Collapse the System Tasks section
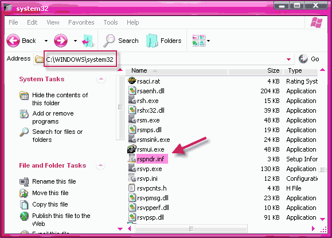The image size is (332, 238). [x=101, y=79]
